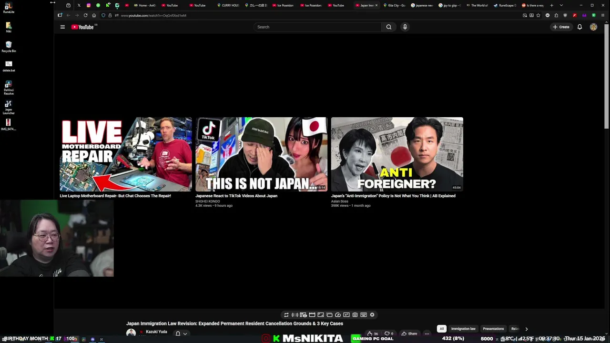This screenshot has height=343, width=610.
Task: Open the browser list-all-tabs dropdown arrow
Action: point(561,5)
